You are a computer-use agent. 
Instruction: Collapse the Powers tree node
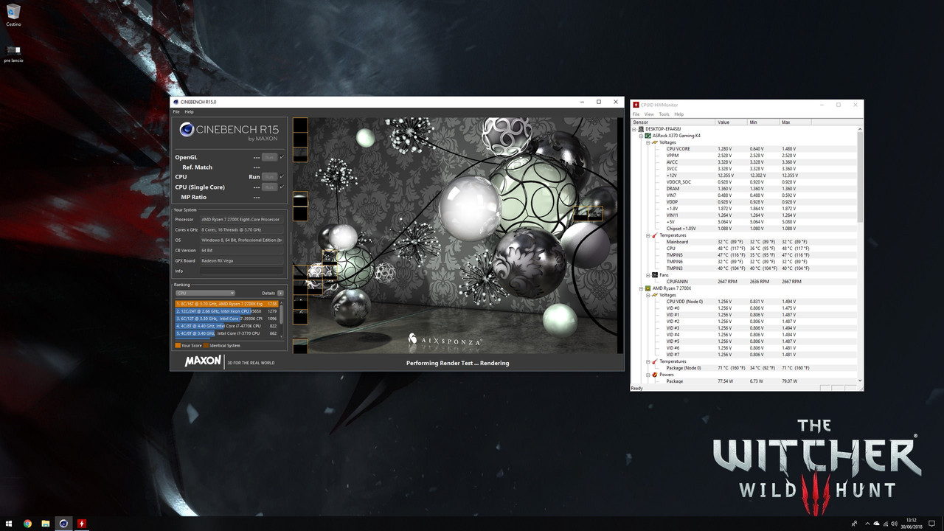tap(648, 375)
